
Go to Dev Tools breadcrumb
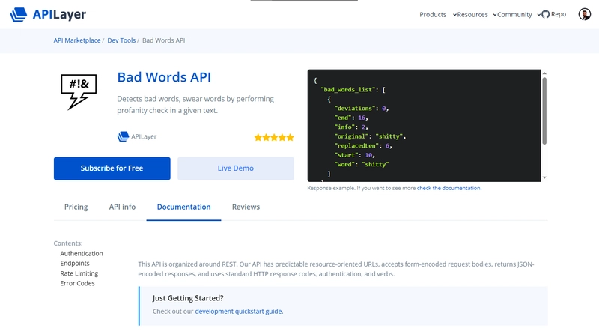tap(121, 40)
